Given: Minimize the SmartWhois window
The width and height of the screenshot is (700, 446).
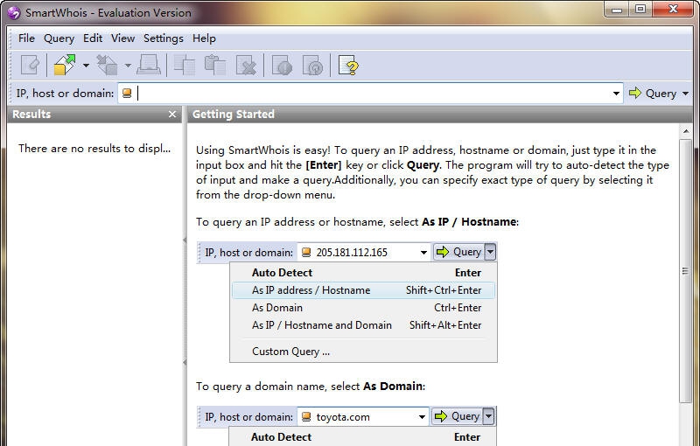Looking at the screenshot, I should [617, 10].
